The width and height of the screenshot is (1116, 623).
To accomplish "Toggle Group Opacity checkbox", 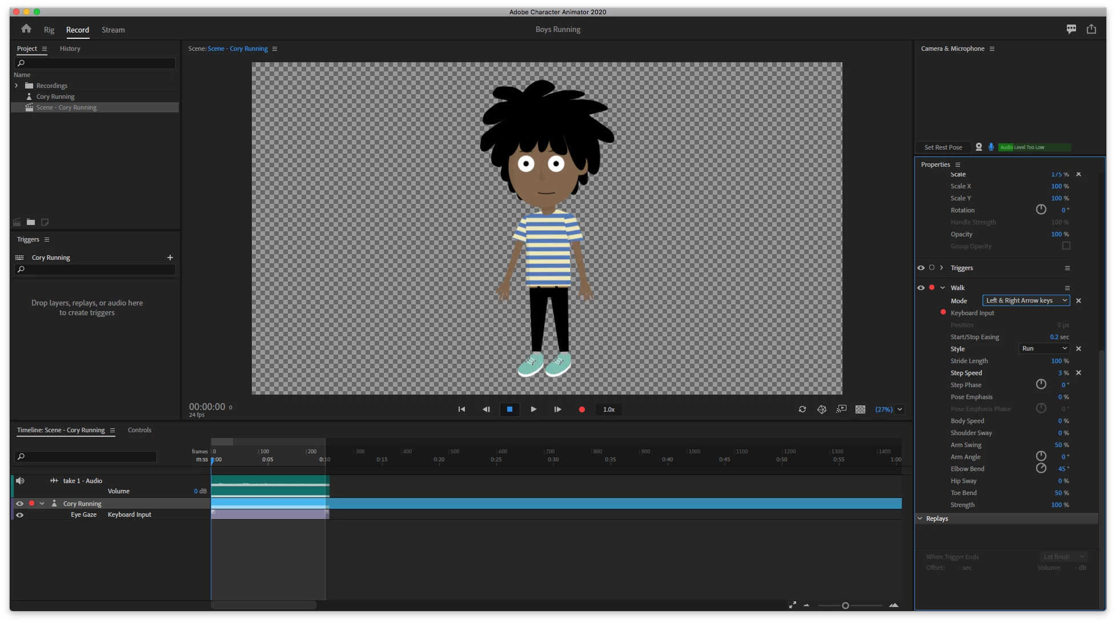I will [1066, 246].
